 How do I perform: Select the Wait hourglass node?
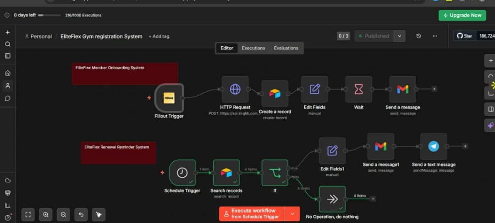(x=358, y=89)
